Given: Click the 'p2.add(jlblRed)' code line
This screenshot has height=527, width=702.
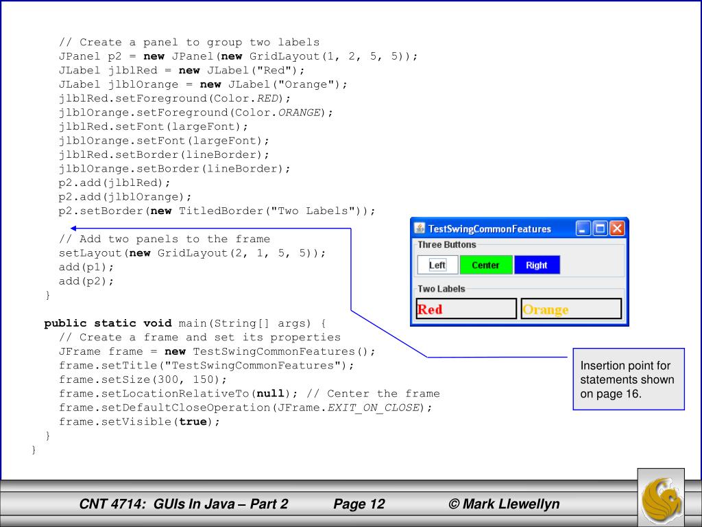Looking at the screenshot, I should tap(114, 183).
